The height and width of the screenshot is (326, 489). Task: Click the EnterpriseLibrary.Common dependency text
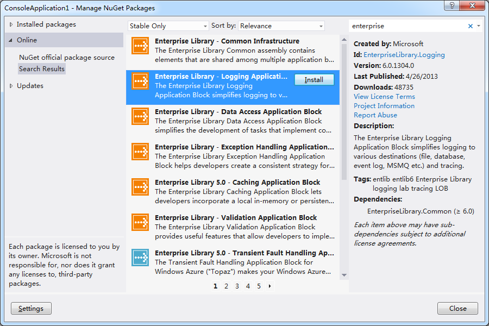click(421, 211)
